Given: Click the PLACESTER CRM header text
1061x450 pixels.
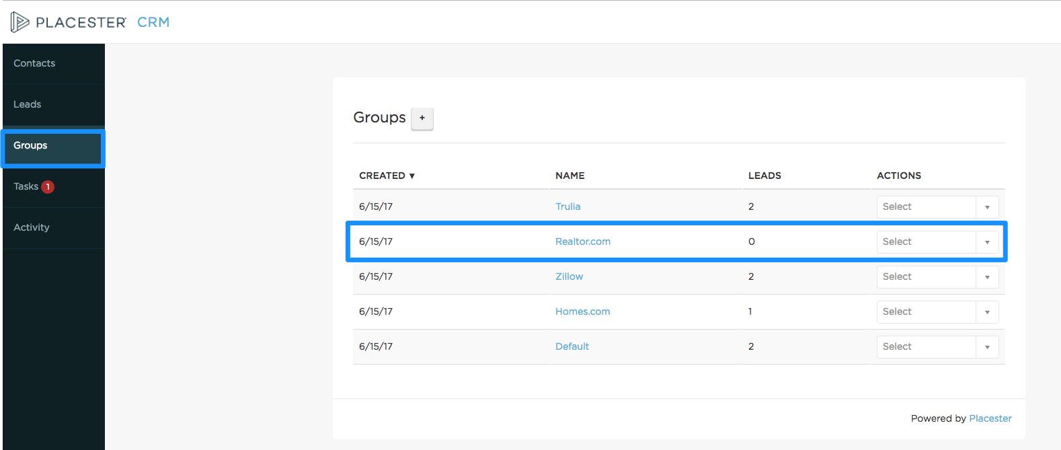Looking at the screenshot, I should (x=102, y=22).
